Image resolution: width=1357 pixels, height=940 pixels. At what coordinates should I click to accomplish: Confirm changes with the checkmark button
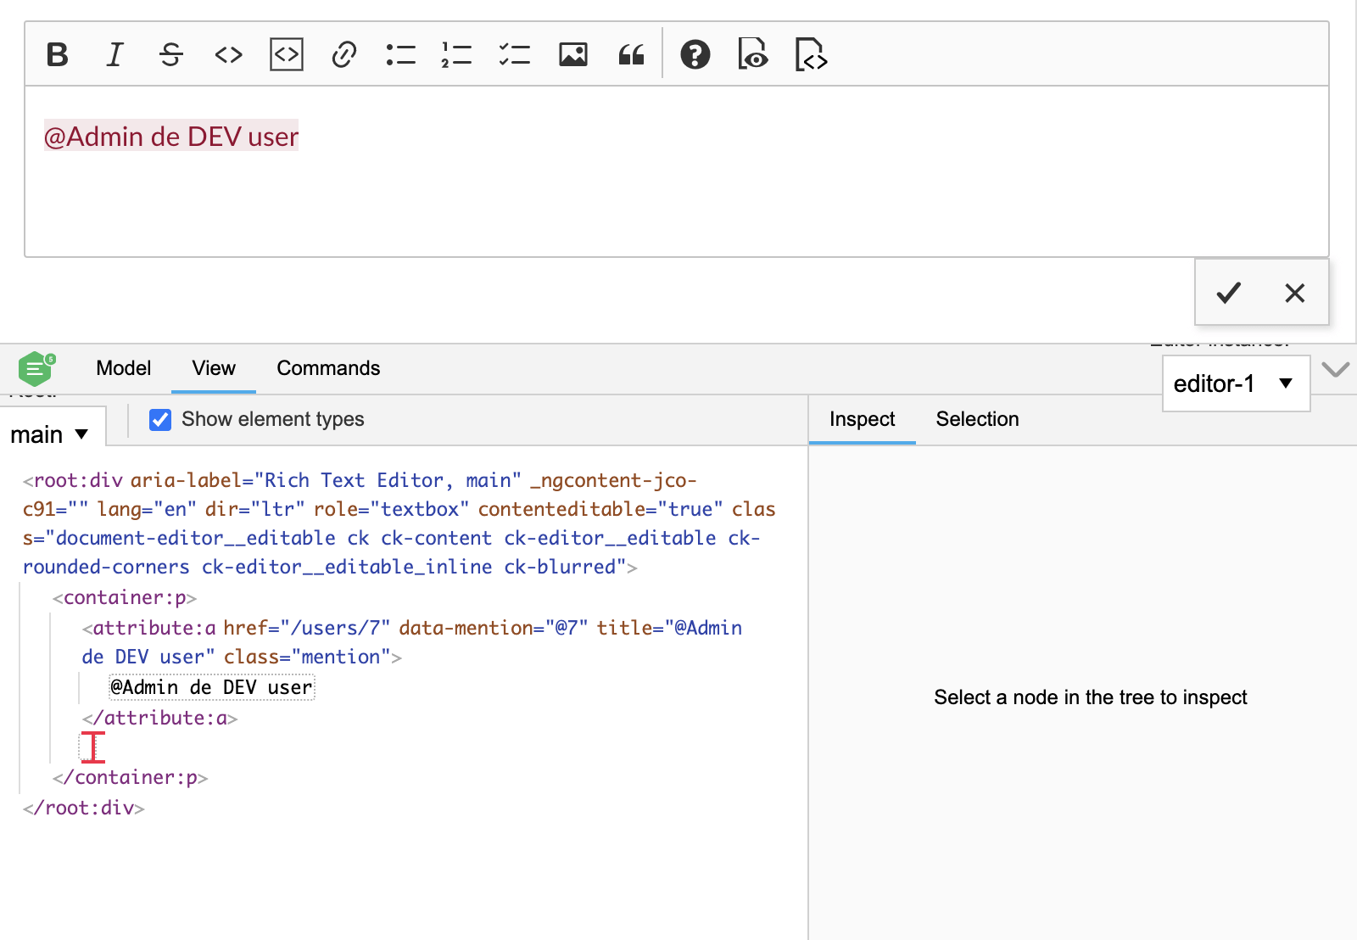(1227, 293)
